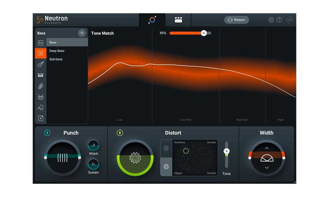The width and height of the screenshot is (329, 197).
Task: Click the Tone vertical slider handle
Action: coord(227,151)
